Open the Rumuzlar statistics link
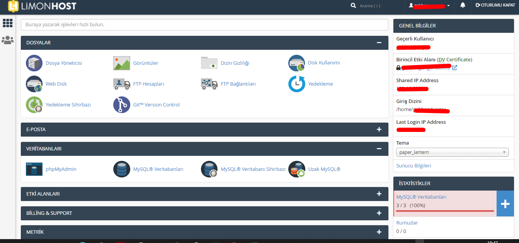Screen dimensions: 519x243 coord(407,223)
